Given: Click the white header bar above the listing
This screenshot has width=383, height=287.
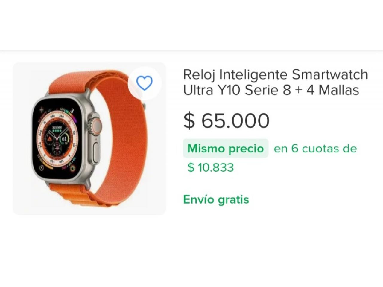Looking at the screenshot, I should point(191,25).
